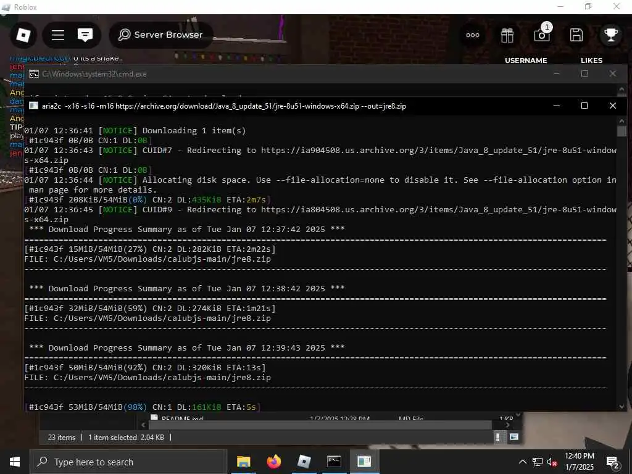Restore down the Roblox window
This screenshot has height=474, width=632.
click(x=588, y=6)
